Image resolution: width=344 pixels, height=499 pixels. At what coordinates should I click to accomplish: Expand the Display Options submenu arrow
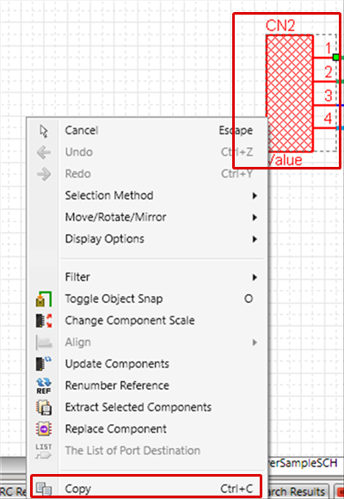[x=255, y=239]
